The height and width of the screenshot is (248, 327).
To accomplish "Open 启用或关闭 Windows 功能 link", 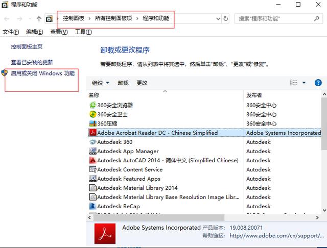I will point(43,73).
